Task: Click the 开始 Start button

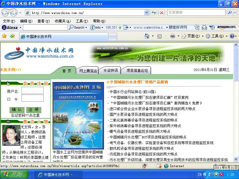Action: click(14, 175)
